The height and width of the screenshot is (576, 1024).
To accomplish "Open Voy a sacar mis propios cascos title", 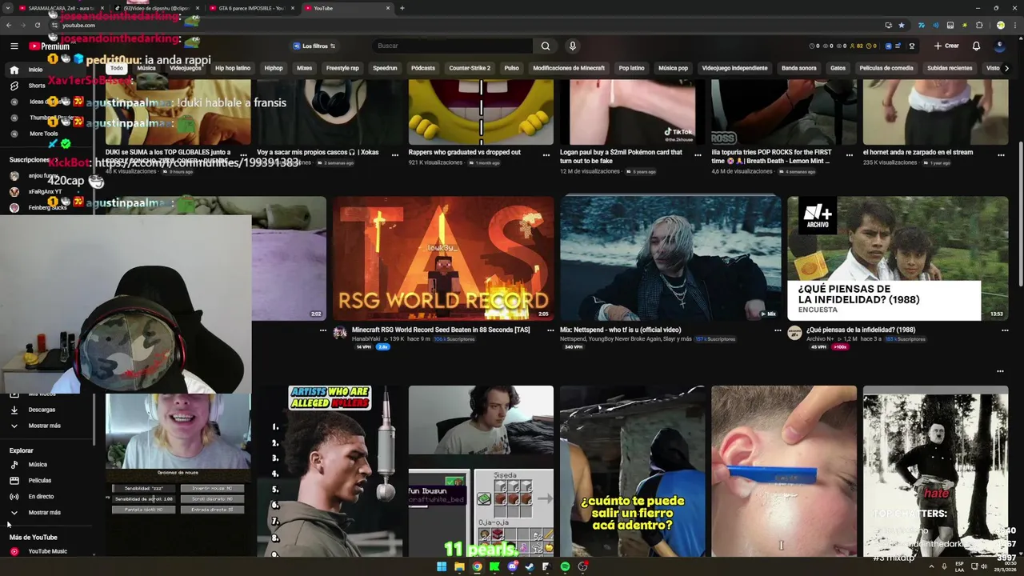I will tap(318, 152).
